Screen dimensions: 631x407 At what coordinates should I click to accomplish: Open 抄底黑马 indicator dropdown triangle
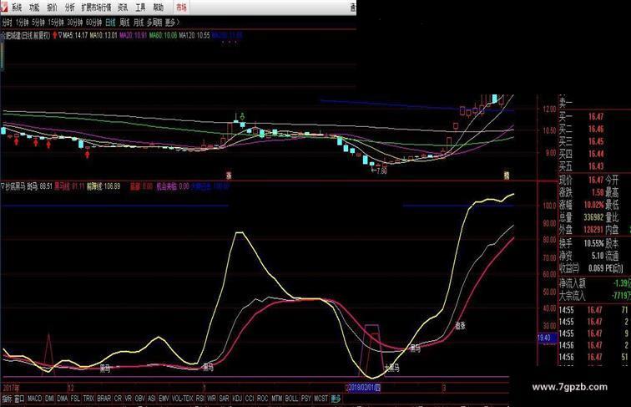tap(3, 186)
